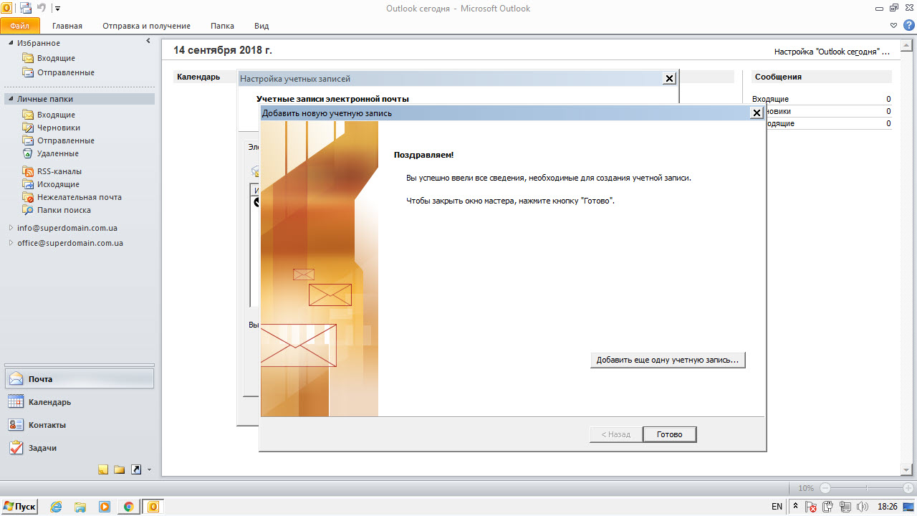Switch to the Вид ribbon tab
Viewport: 917px width, 516px height.
(x=261, y=26)
